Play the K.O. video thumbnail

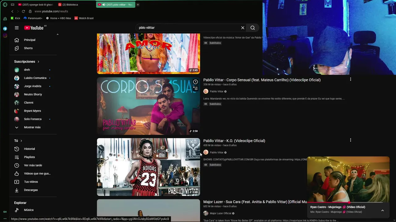coord(148,167)
